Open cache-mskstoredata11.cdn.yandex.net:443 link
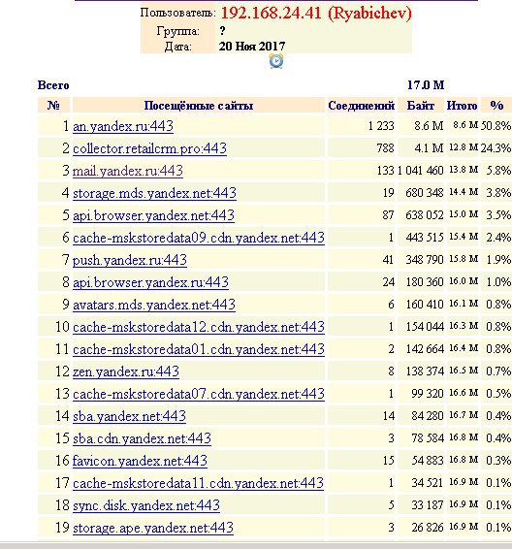This screenshot has height=549, width=512. pyautogui.click(x=198, y=483)
